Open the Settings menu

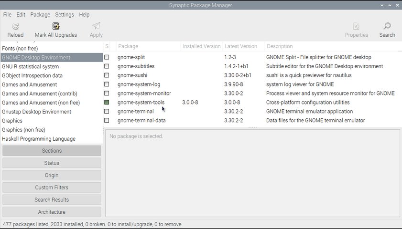(65, 15)
